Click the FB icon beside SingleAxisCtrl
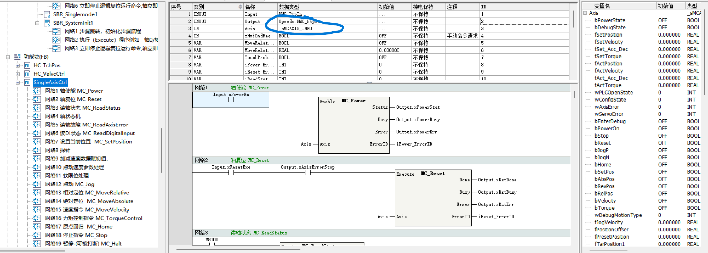 27,82
